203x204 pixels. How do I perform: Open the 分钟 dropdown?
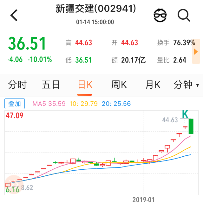click(186, 85)
